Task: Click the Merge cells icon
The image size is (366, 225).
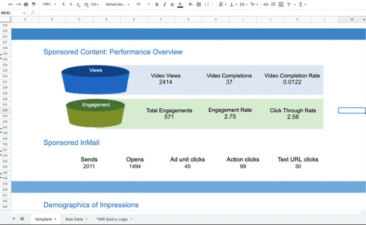Action: point(207,4)
